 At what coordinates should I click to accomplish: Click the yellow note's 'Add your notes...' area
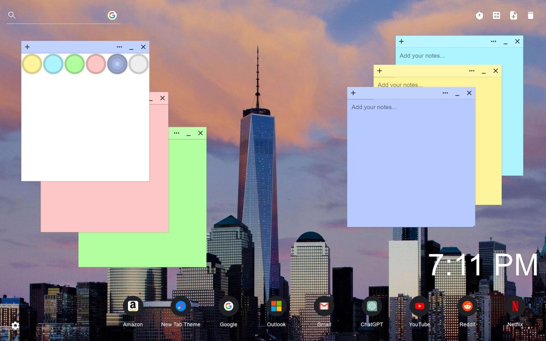(x=438, y=82)
